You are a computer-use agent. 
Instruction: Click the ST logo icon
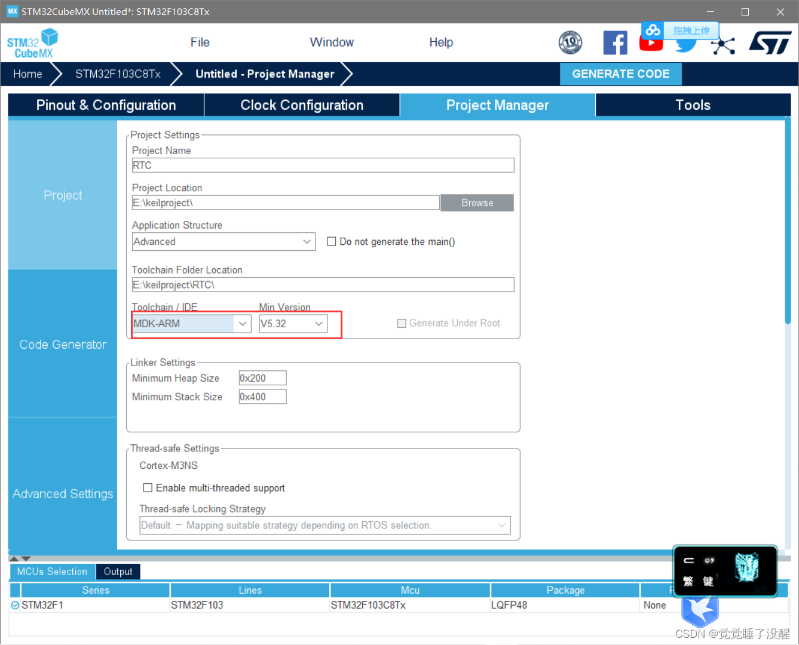pos(770,42)
